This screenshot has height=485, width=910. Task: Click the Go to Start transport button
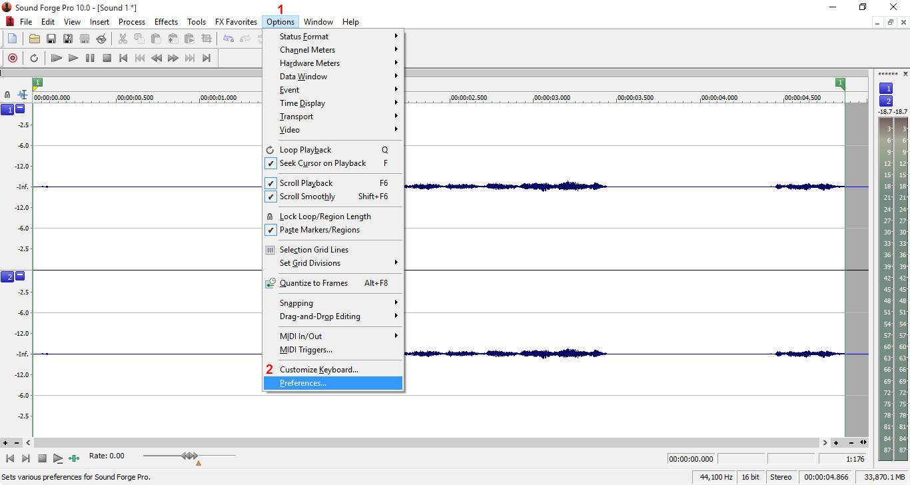123,58
